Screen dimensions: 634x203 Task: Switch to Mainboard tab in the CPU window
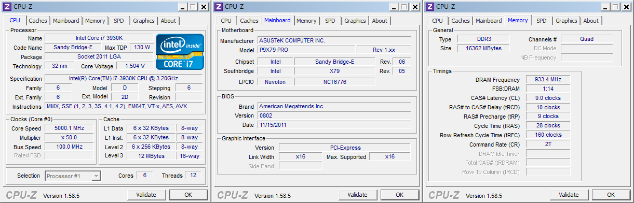[66, 21]
